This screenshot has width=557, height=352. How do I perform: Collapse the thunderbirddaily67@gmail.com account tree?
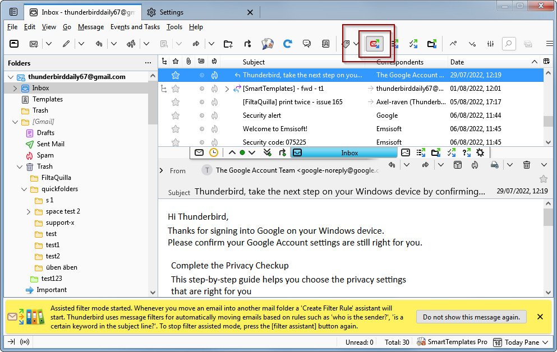click(x=11, y=77)
